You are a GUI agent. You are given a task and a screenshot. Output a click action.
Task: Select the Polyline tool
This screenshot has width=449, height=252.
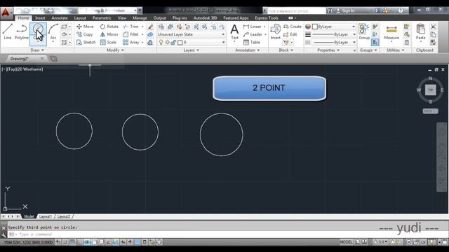pyautogui.click(x=22, y=31)
